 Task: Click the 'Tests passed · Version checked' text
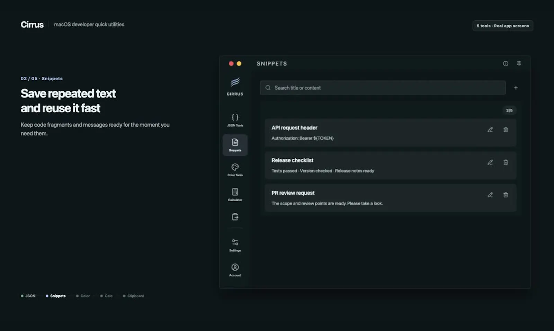pos(302,171)
